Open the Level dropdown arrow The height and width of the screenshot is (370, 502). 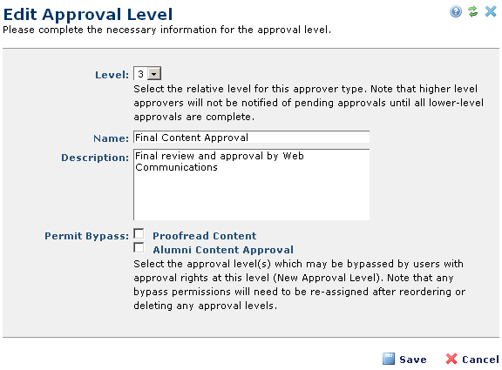pyautogui.click(x=154, y=74)
